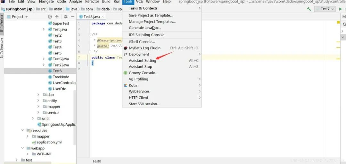Choose Start SSH session menu item
Screen dimensions: 346x164
coord(162,104)
